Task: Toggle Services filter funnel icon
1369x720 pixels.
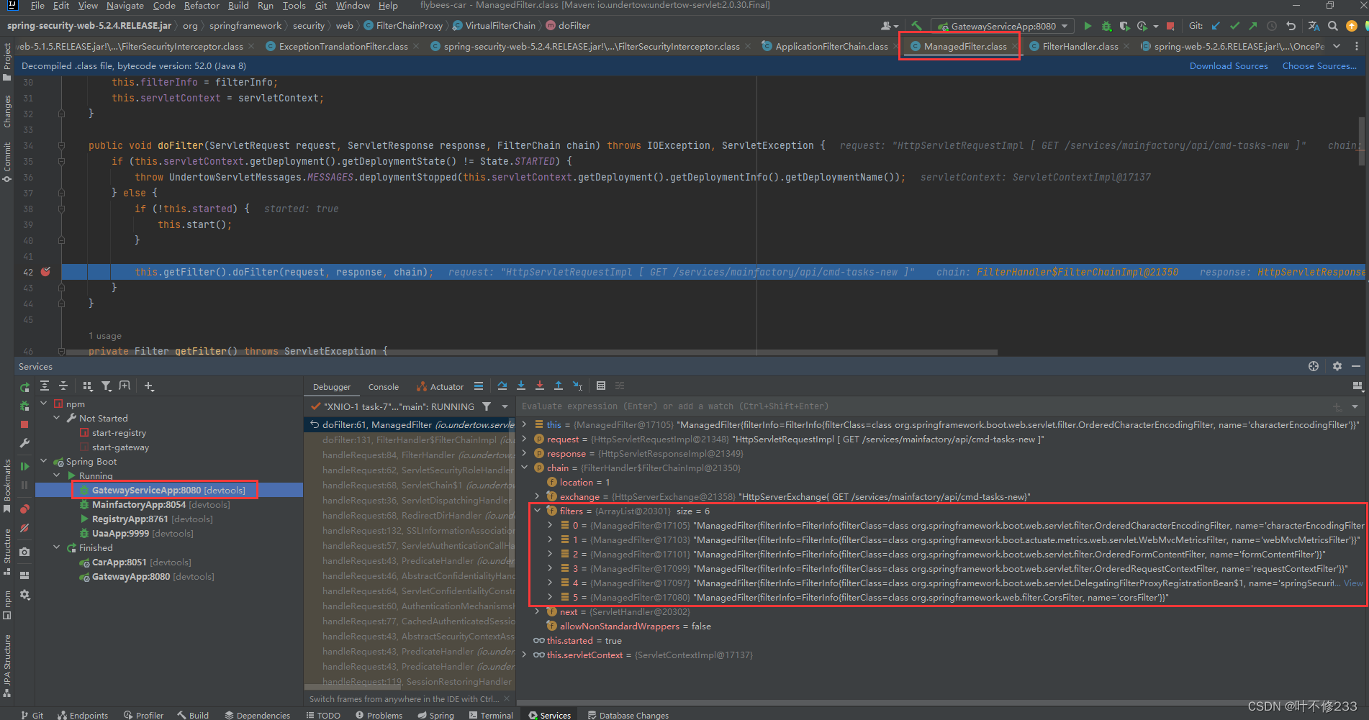Action: click(107, 386)
